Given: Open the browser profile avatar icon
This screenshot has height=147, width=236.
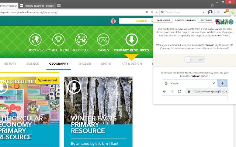Looking at the screenshot, I should click(x=210, y=12).
